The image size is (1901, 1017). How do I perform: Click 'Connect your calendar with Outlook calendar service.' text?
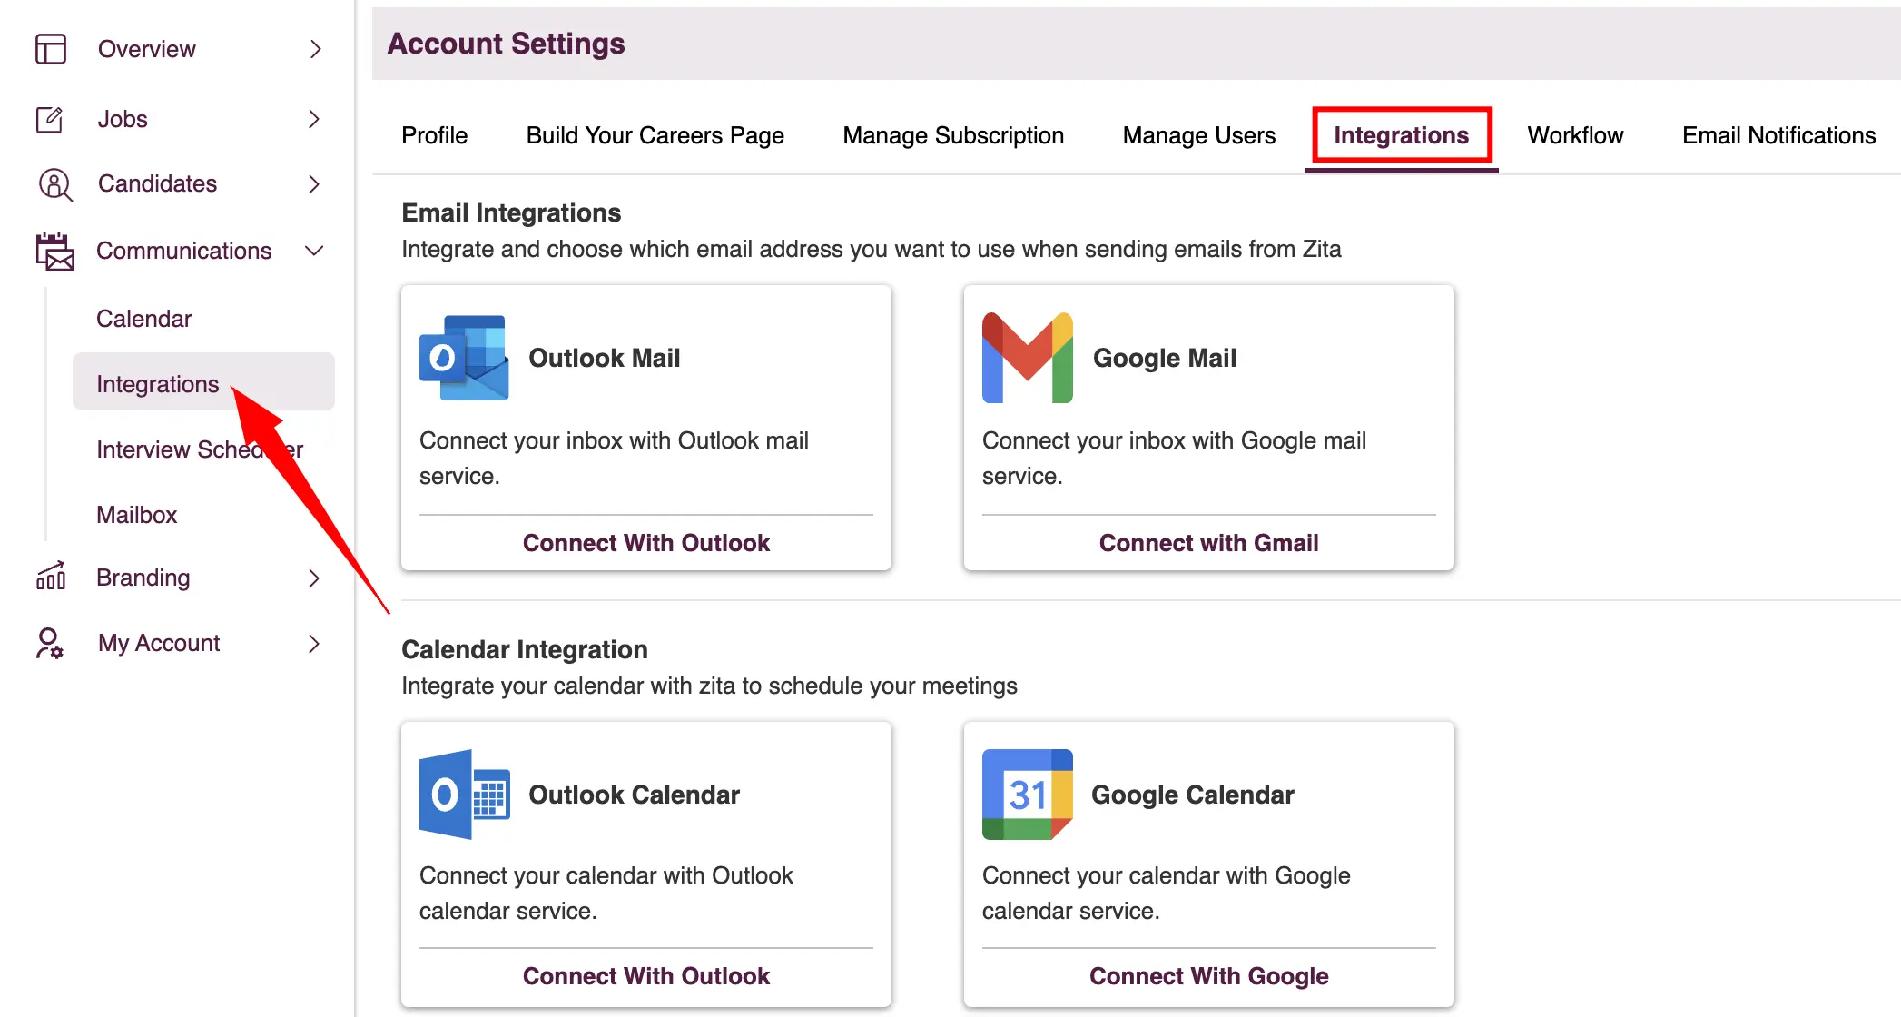point(606,894)
